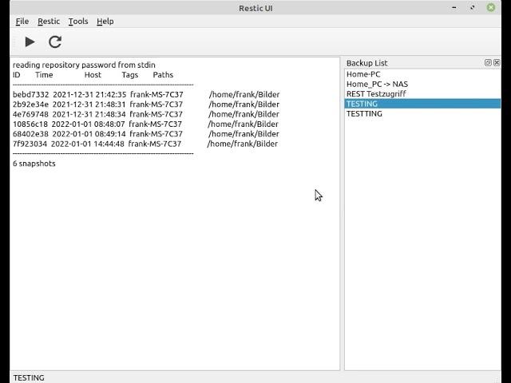Click the Backup List panel title
This screenshot has width=511, height=383.
(367, 63)
